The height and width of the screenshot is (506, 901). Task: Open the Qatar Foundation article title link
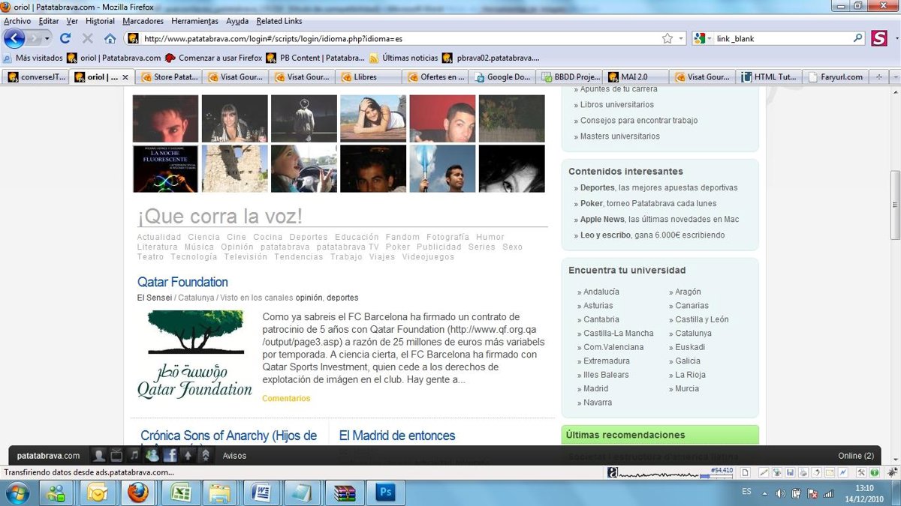pyautogui.click(x=182, y=282)
